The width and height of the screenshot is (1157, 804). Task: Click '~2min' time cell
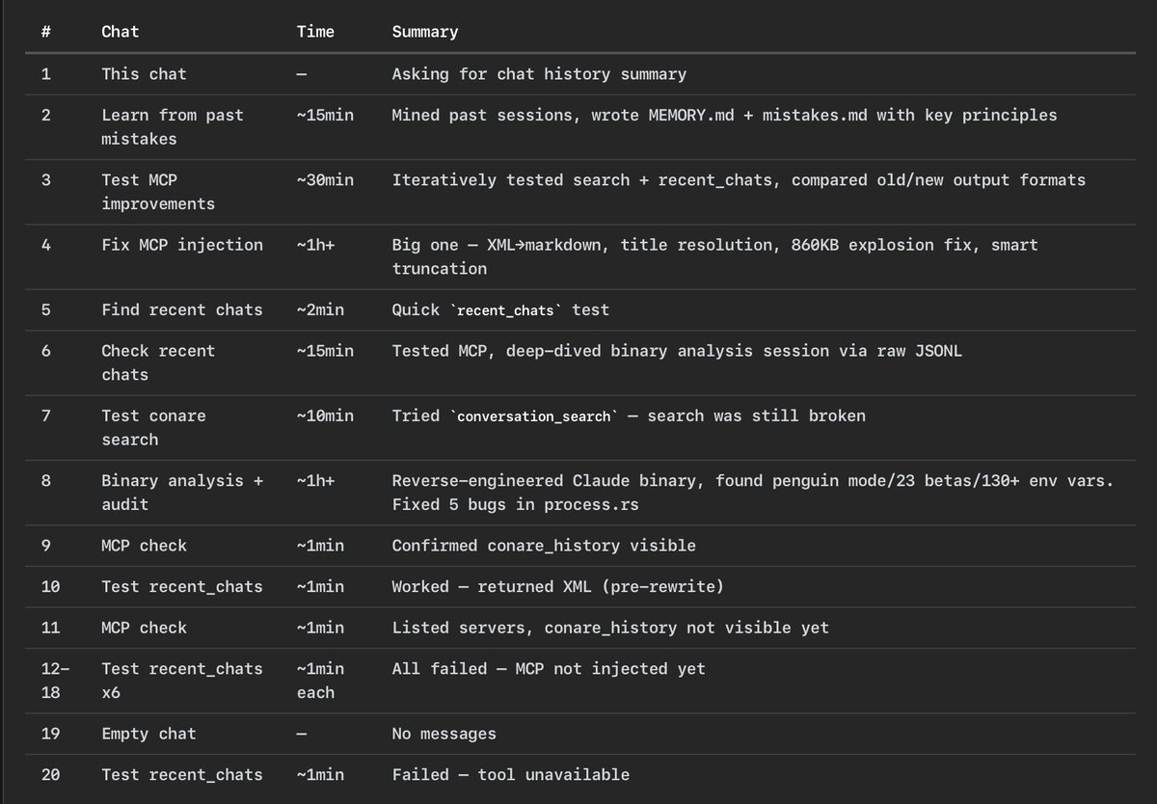320,310
